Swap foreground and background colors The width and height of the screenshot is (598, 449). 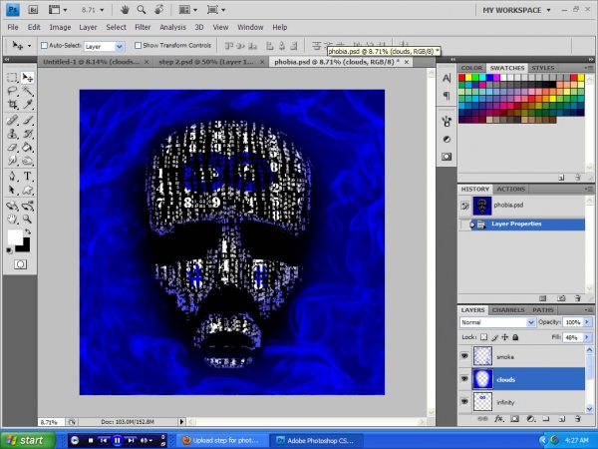pos(28,231)
